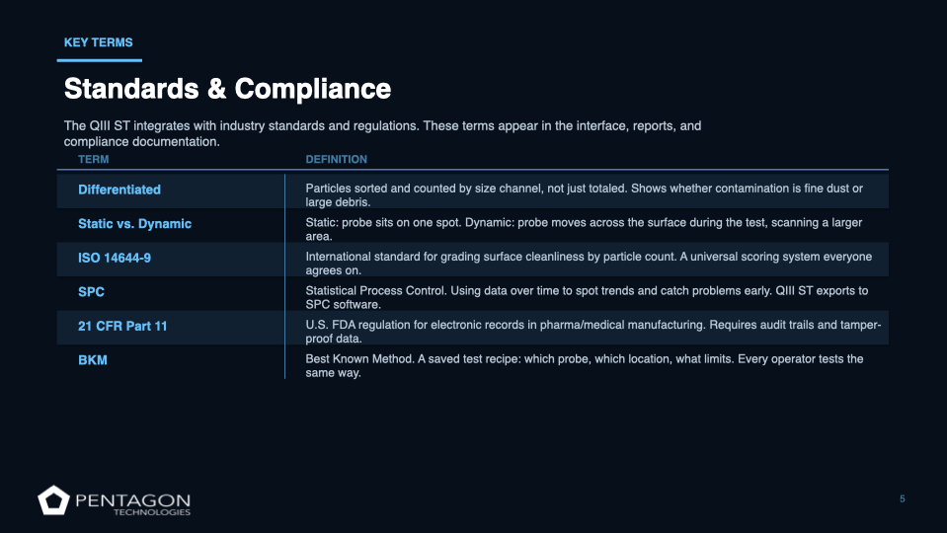Viewport: 947px width, 533px height.
Task: Click the QIII ST intro paragraph
Action: point(382,133)
